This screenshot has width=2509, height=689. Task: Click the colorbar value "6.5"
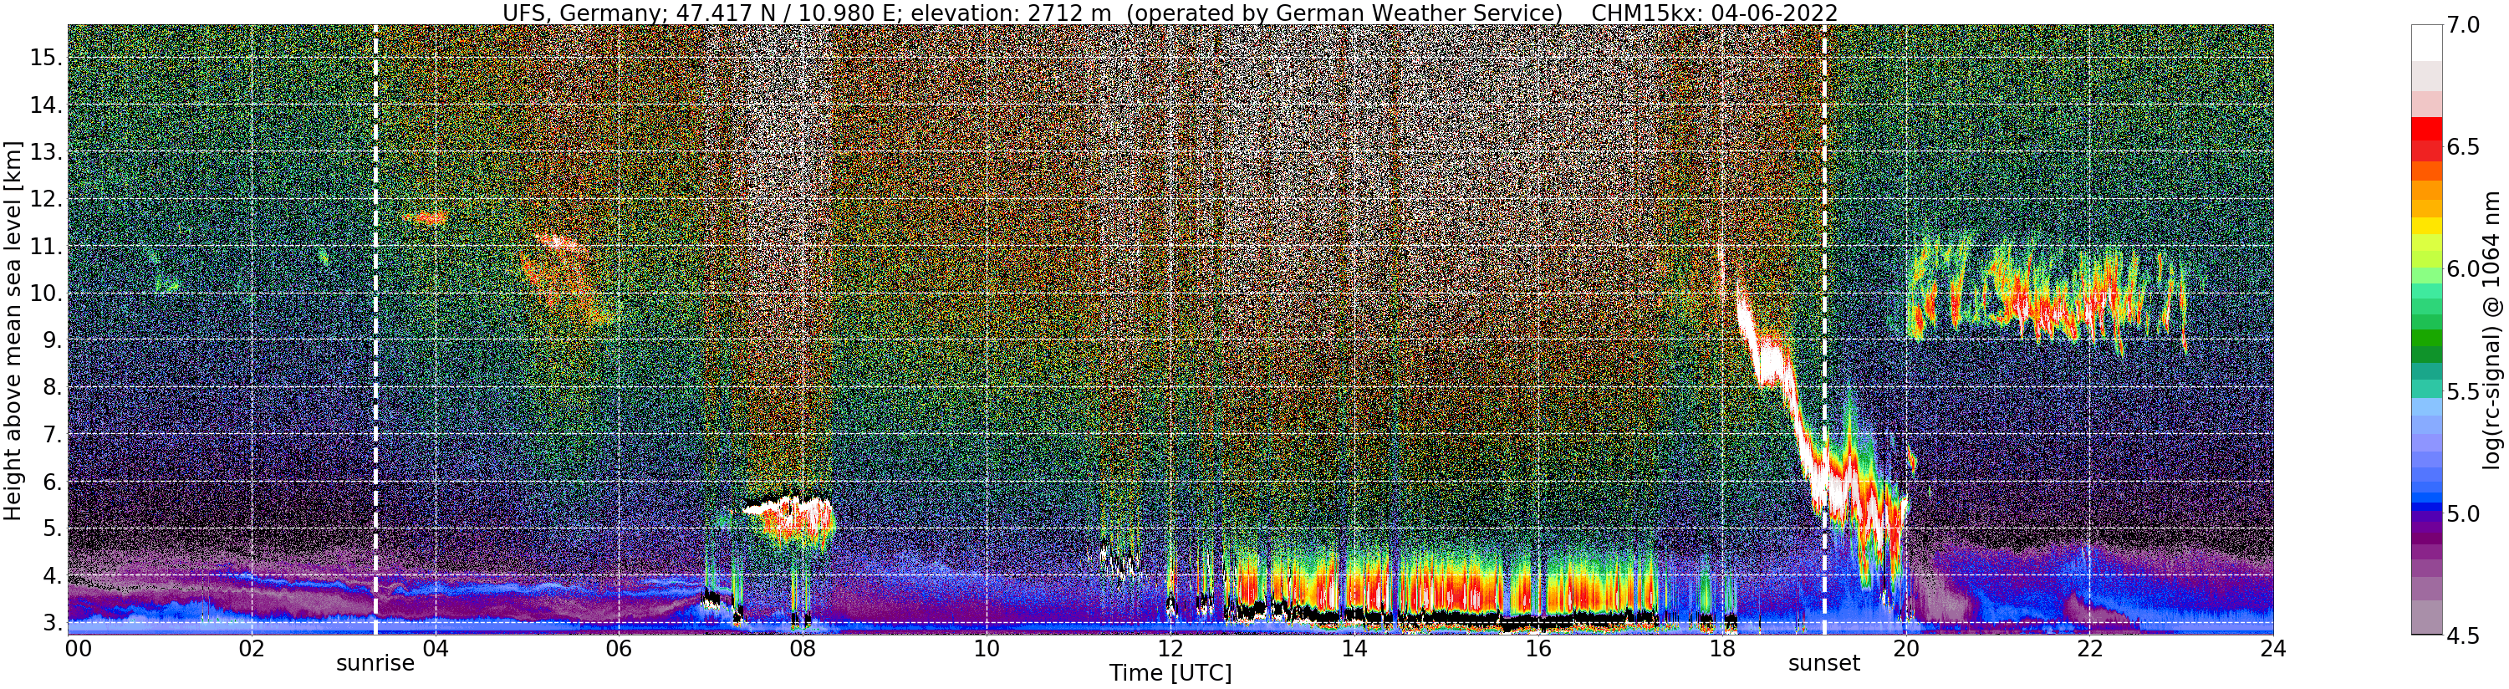pyautogui.click(x=2463, y=147)
